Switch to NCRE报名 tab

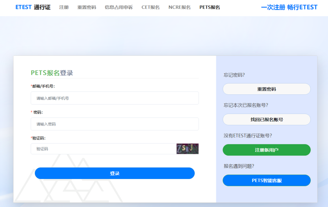coord(179,7)
